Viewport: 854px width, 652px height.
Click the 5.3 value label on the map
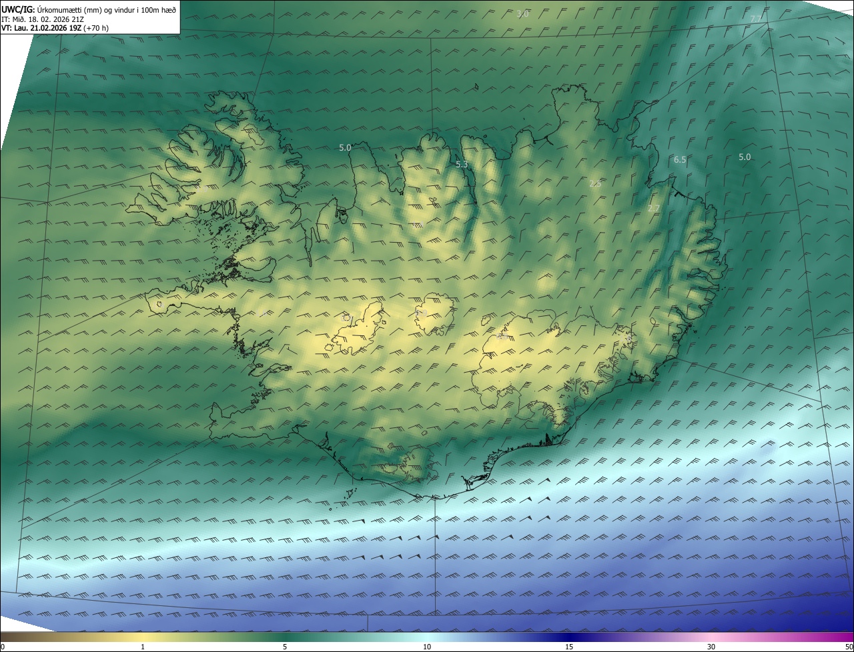[462, 164]
